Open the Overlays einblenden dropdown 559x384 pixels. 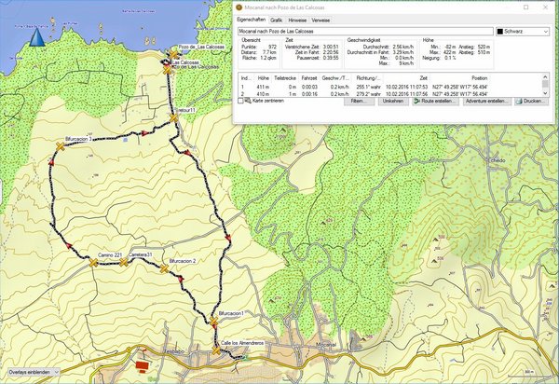(x=30, y=371)
